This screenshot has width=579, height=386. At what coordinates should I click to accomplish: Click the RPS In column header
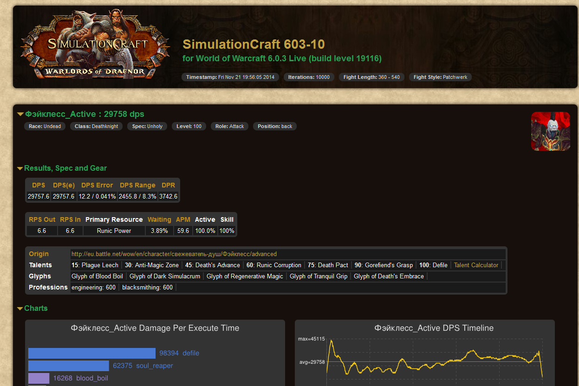pos(70,219)
